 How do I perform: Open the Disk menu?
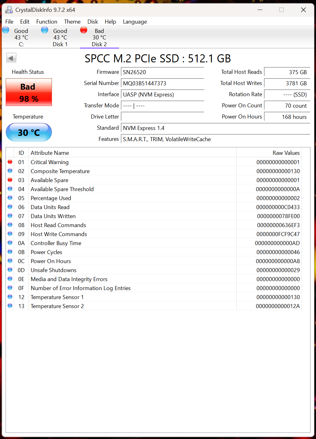click(92, 22)
